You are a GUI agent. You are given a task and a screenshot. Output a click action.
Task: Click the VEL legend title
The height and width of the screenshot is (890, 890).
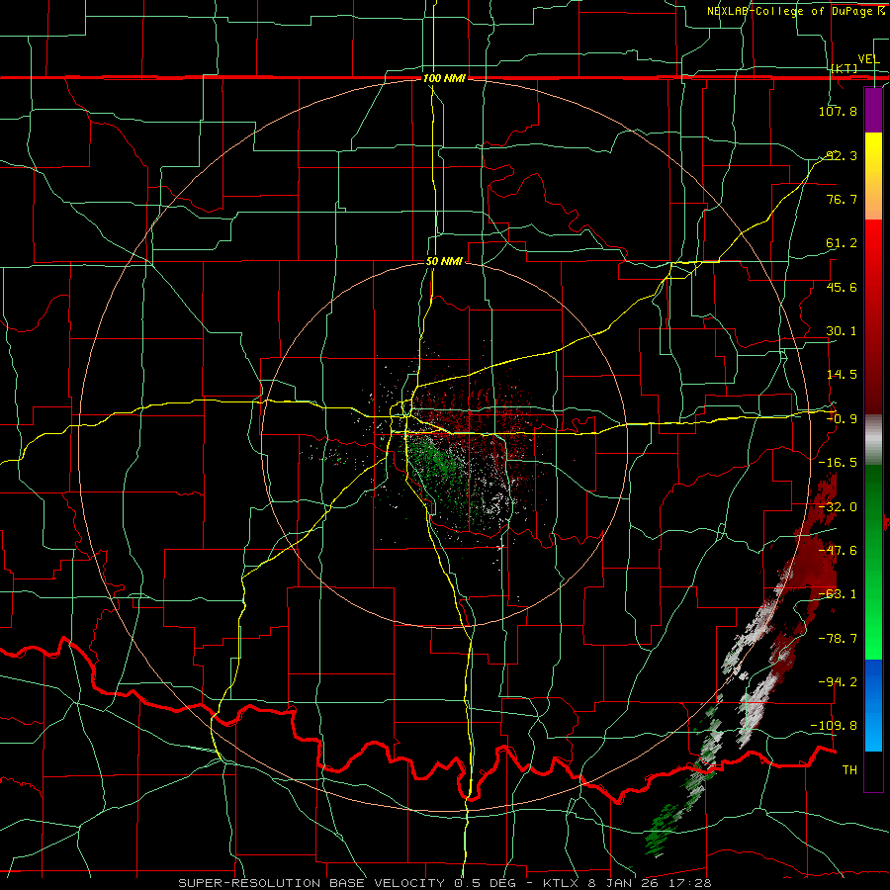(x=868, y=59)
